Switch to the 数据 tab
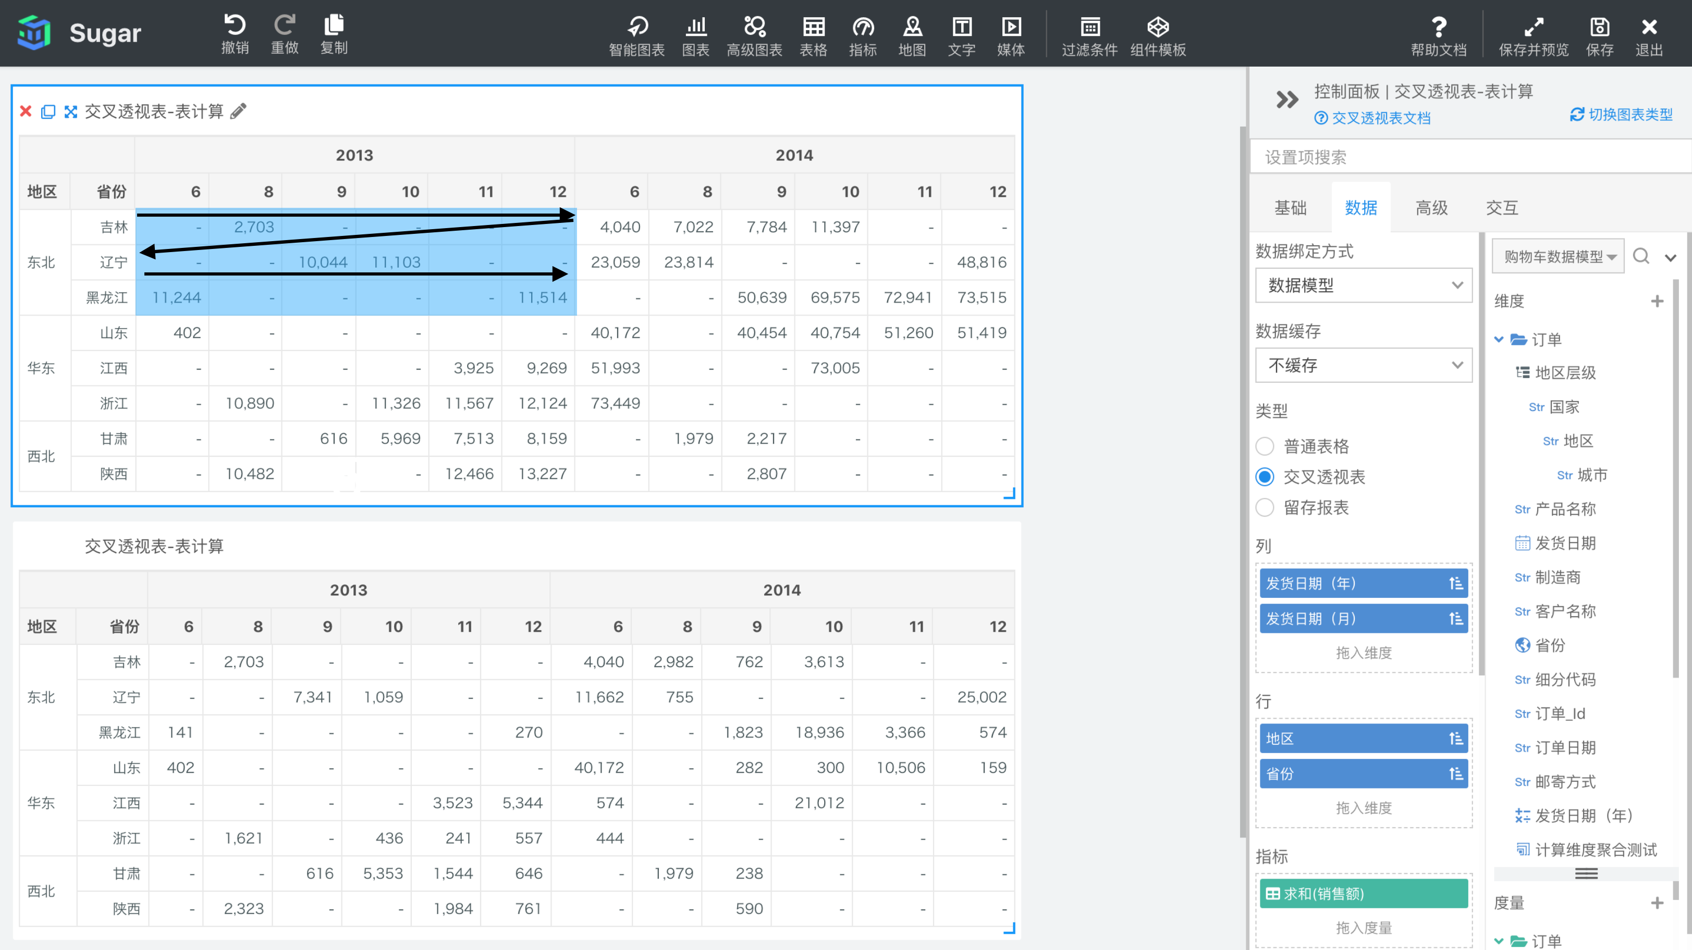This screenshot has height=950, width=1692. tap(1361, 208)
